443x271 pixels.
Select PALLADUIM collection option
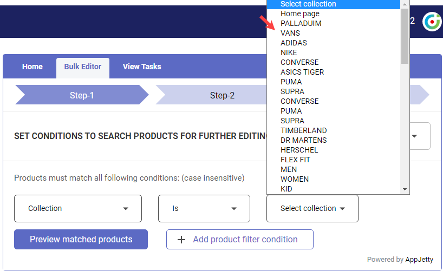[x=334, y=23]
